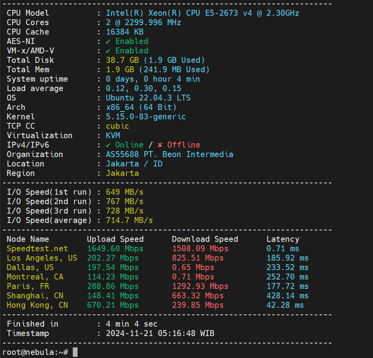The width and height of the screenshot is (373, 358).
Task: Click the CPU model value Intel Xeon E5-2673
Action: point(203,13)
